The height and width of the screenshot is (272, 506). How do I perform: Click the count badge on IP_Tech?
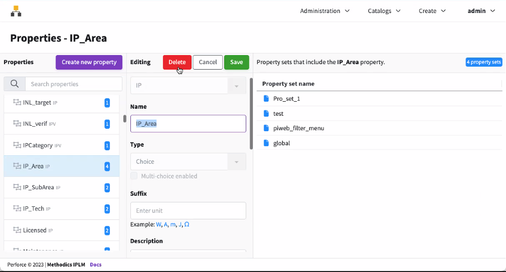107,209
